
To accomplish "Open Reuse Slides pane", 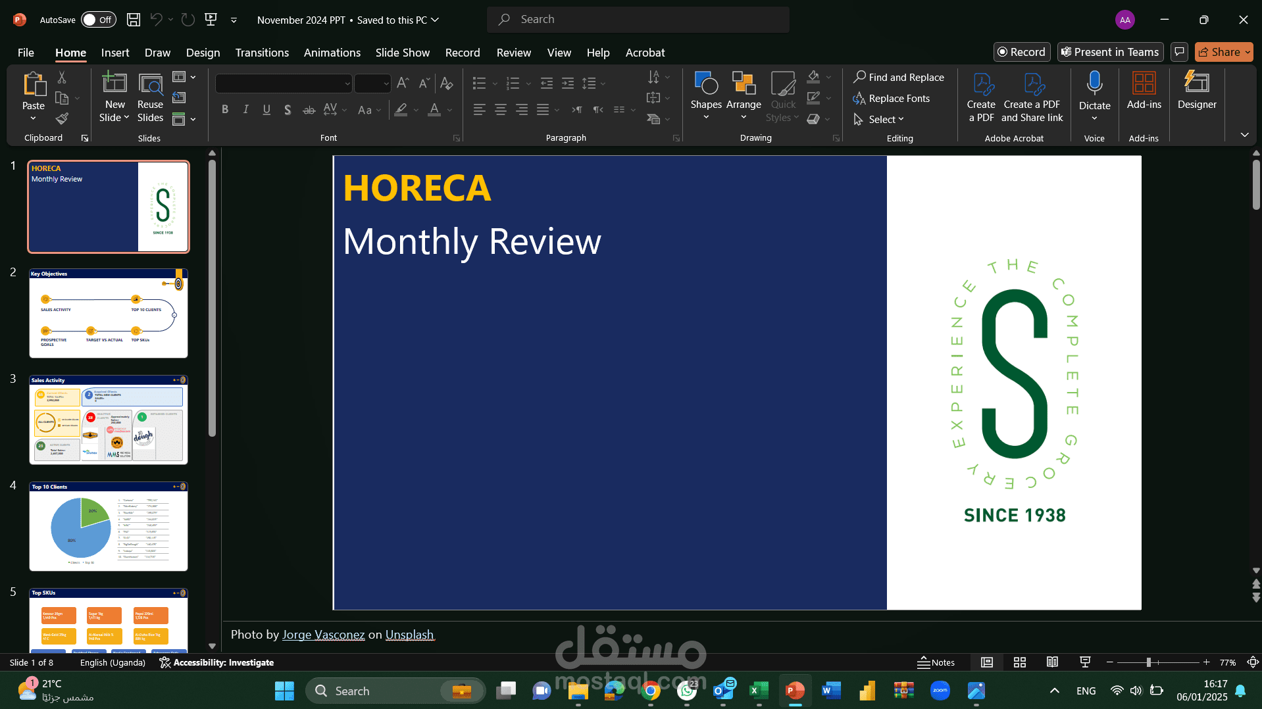I will click(150, 97).
